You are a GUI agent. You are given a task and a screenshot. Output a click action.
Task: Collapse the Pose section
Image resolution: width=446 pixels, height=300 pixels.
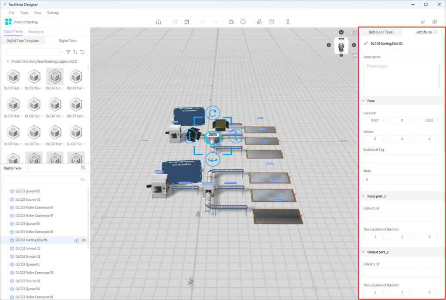[x=364, y=101]
